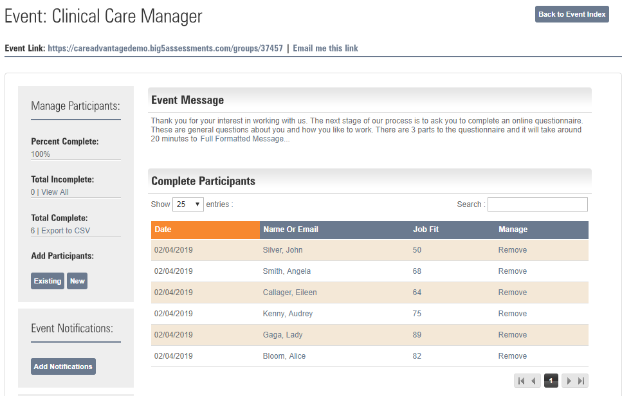631x396 pixels.
Task: Export complete participants to CSV
Action: tap(66, 231)
